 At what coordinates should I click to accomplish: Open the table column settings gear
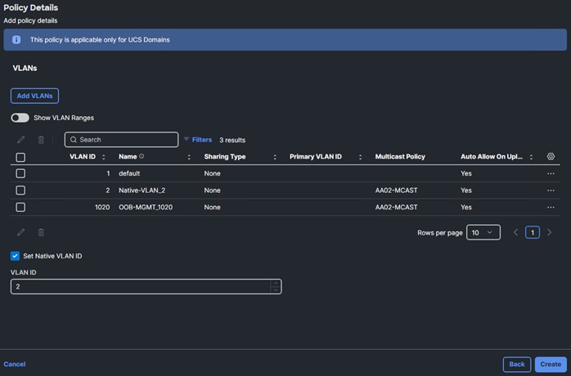tap(551, 156)
